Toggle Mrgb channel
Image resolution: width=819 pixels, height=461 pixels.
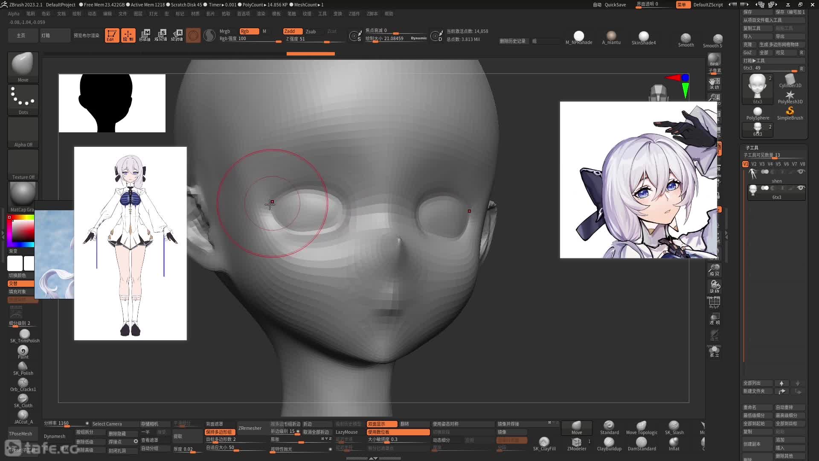pos(225,32)
